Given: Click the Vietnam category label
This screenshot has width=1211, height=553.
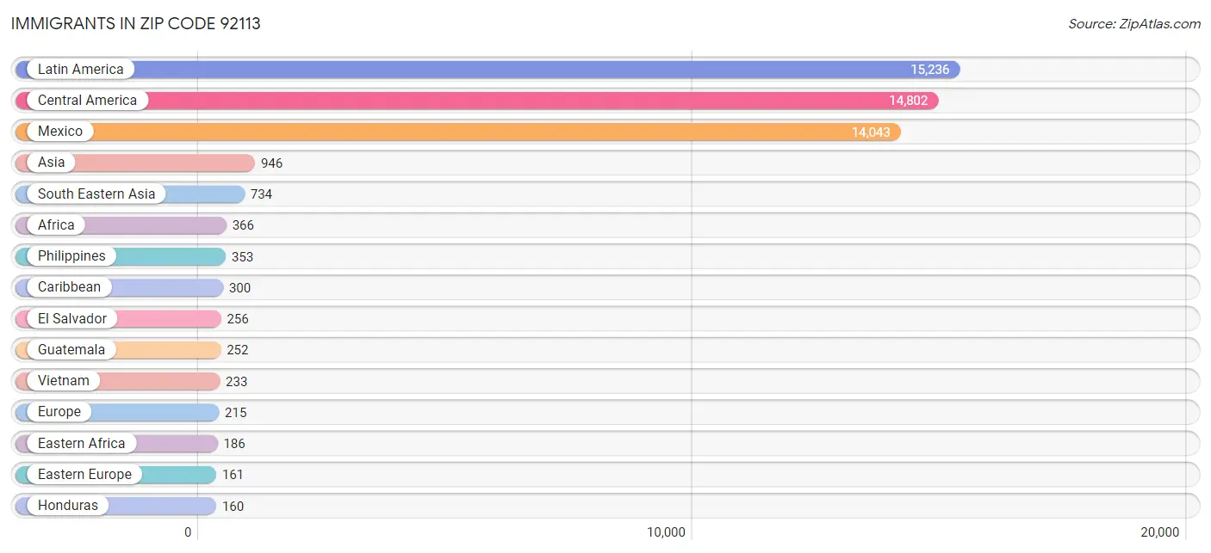Looking at the screenshot, I should click(x=63, y=380).
